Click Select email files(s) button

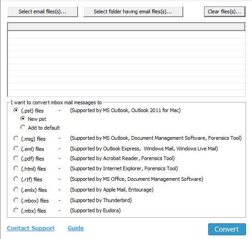(x=42, y=12)
